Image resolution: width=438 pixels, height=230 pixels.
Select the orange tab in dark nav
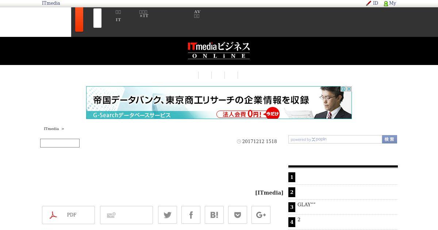(x=79, y=19)
